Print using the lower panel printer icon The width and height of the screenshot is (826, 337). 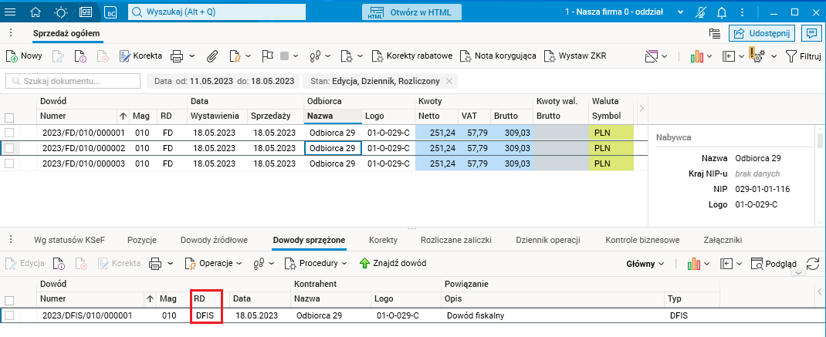point(155,263)
